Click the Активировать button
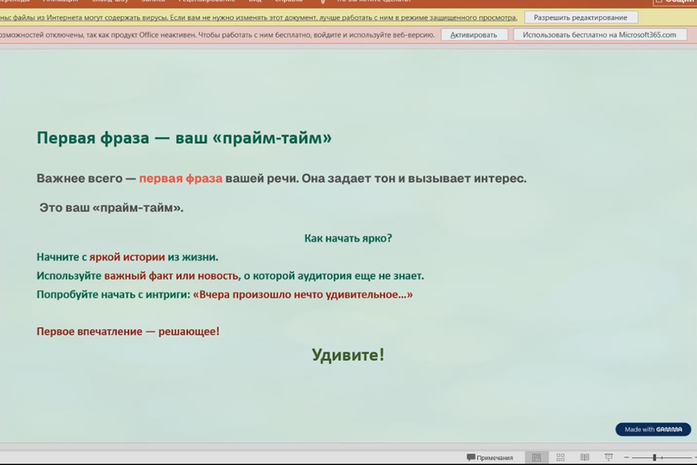 pos(474,35)
